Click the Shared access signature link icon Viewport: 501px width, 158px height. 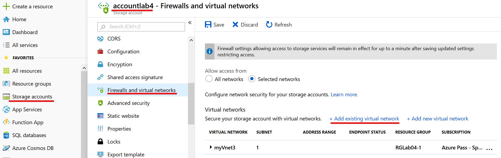[x=100, y=77]
